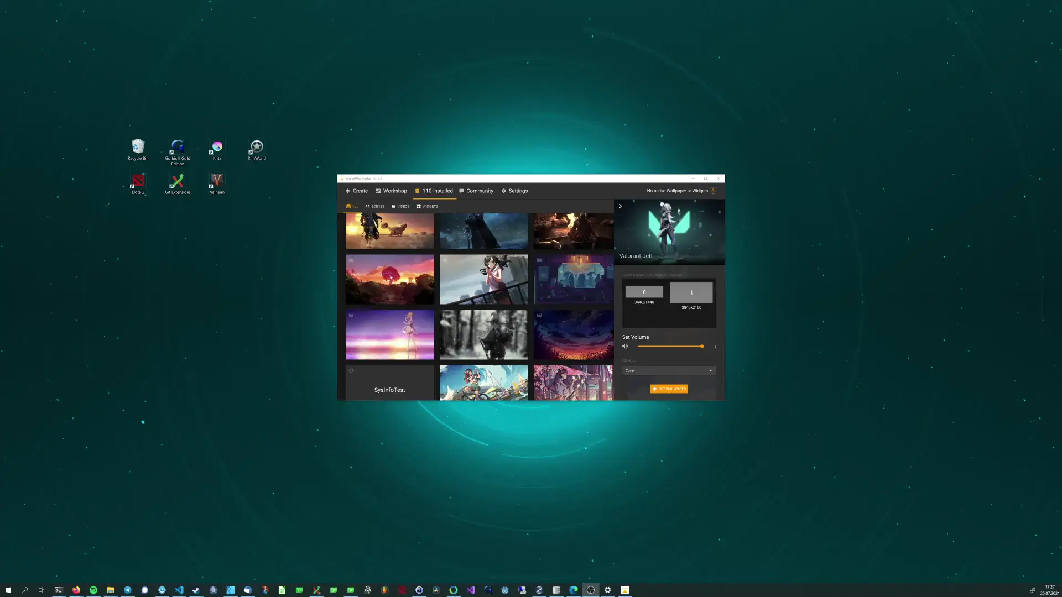Select the pixel-art bar scene wallpaper
Viewport: 1062px width, 597px height.
[574, 279]
